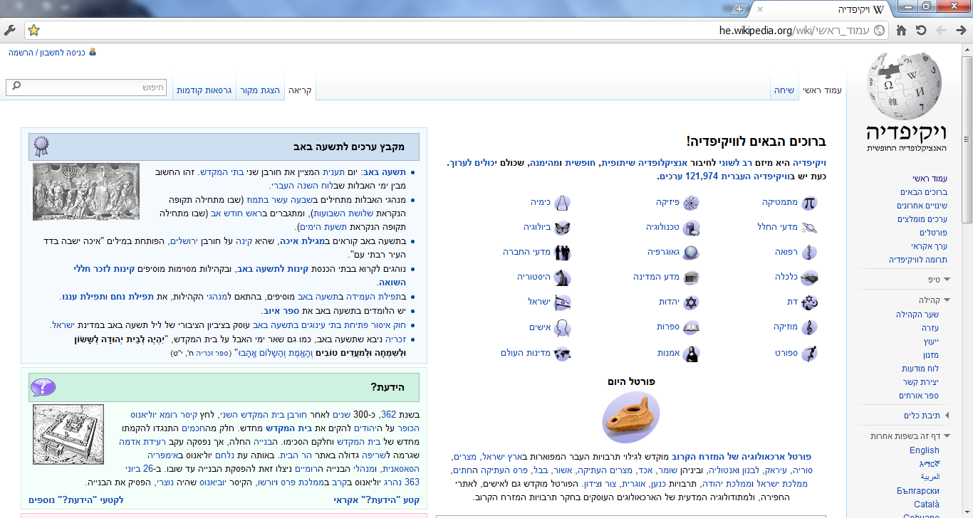Open the literature portal book icon
973x518 pixels.
tap(691, 327)
